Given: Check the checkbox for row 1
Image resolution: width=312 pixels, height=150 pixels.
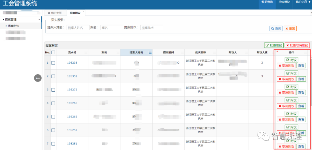Looking at the screenshot, I should point(53,63).
